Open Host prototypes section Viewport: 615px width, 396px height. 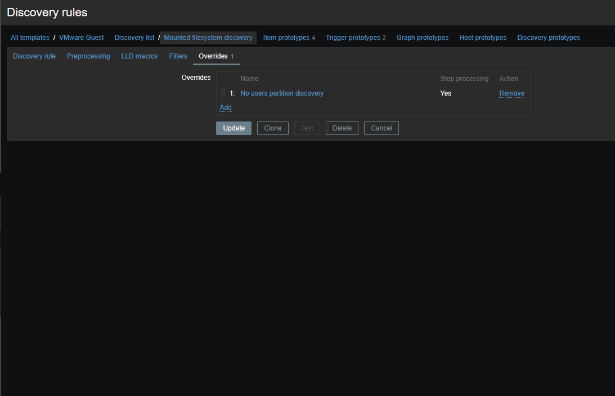coord(483,38)
